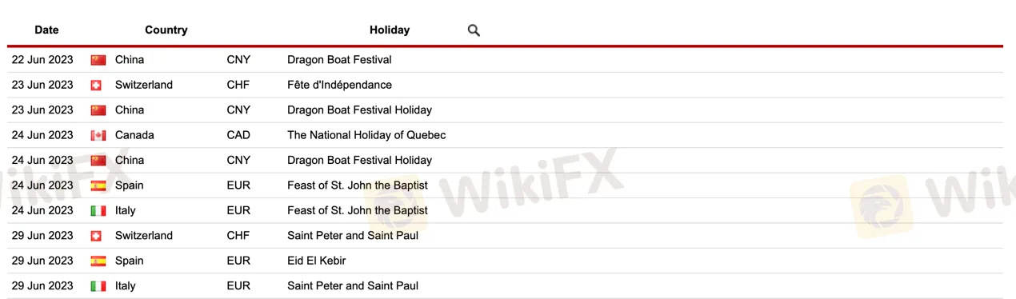
Task: Click the China flag beside 23 Jun Dragon Boat Holiday
Action: pos(98,110)
